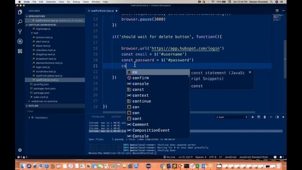Open the Apple menu
The height and width of the screenshot is (170, 302).
(x=19, y=2)
